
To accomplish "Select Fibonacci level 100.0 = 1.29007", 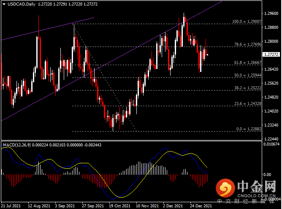I will (247, 22).
